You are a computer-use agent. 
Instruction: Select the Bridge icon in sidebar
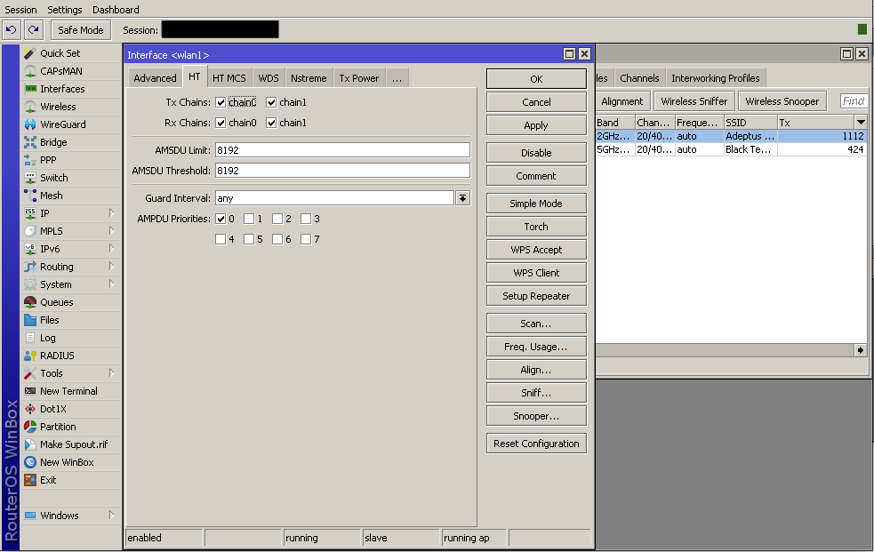click(30, 142)
